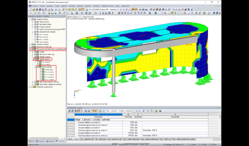Open the Soubor menu
Image resolution: width=249 pixels, height=146 pixels.
tap(35, 6)
